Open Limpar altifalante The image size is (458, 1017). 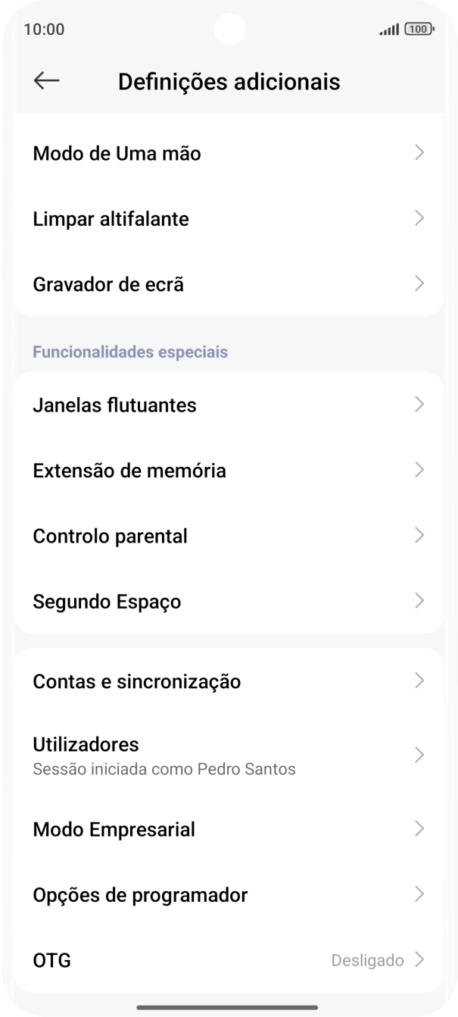pos(110,219)
